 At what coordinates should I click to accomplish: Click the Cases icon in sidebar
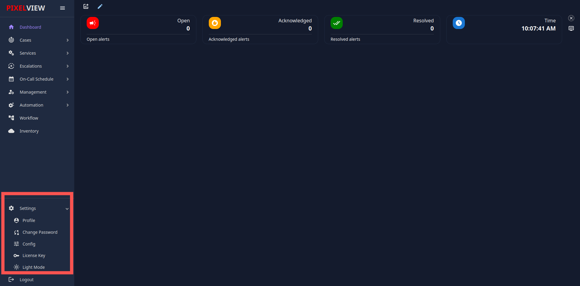point(11,40)
